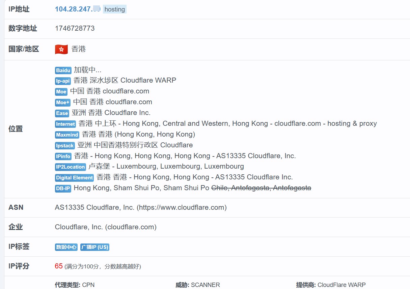The height and width of the screenshot is (289, 410).
Task: Click the 数字地址 row label
Action: click(23, 28)
